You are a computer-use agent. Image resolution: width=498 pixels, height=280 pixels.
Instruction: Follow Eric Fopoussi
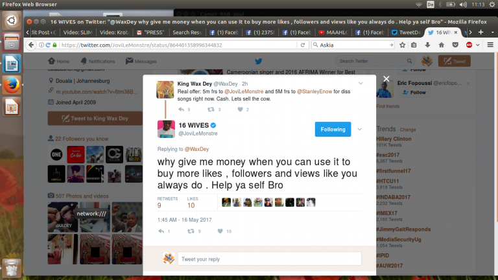point(414,93)
